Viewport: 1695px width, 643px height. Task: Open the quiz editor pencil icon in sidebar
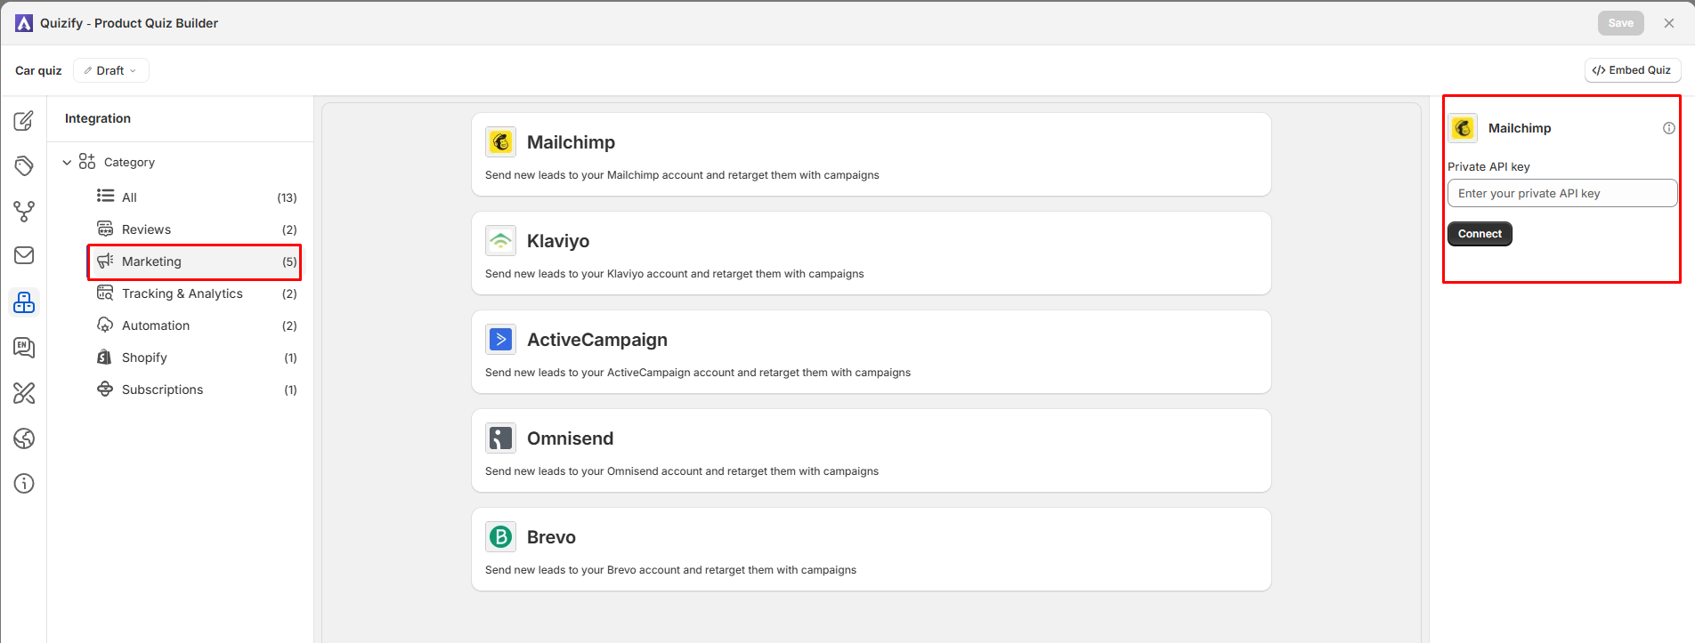point(24,120)
